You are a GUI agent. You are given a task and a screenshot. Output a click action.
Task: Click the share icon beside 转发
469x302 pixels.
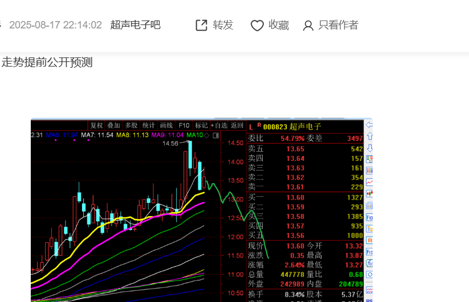201,26
